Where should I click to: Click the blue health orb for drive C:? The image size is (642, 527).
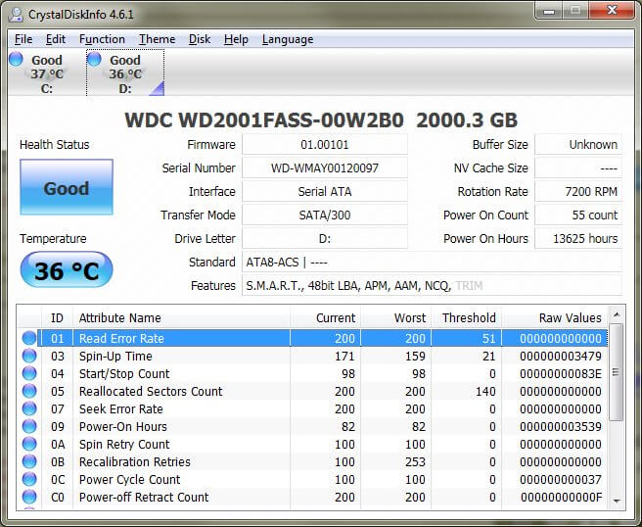pos(16,60)
